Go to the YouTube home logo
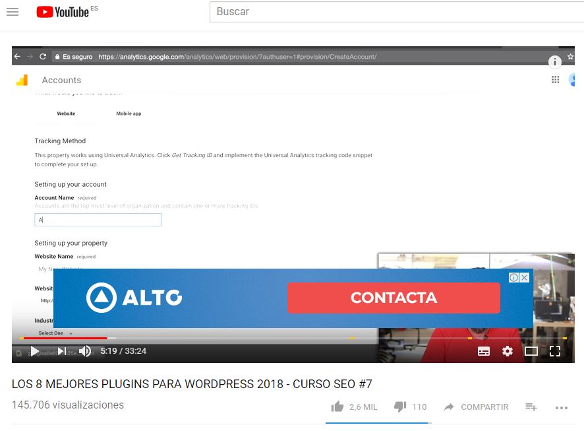The width and height of the screenshot is (584, 431). tap(63, 12)
